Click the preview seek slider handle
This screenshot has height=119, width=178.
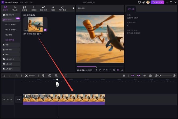pos(96,67)
